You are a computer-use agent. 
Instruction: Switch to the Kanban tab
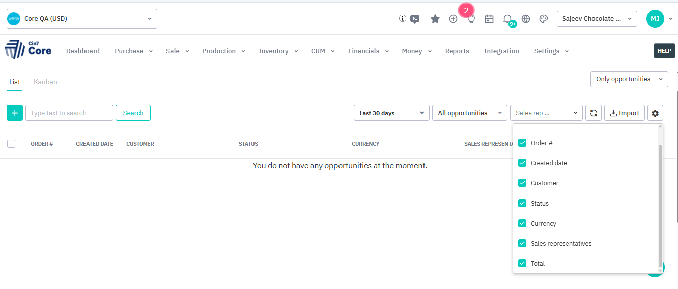pyautogui.click(x=45, y=82)
